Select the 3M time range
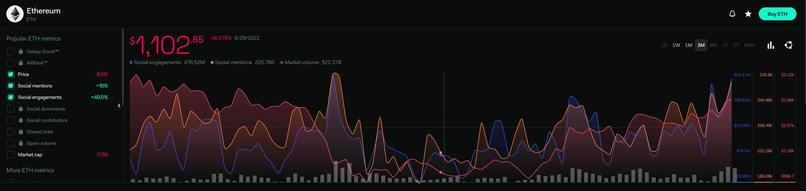The image size is (806, 191). pyautogui.click(x=701, y=45)
